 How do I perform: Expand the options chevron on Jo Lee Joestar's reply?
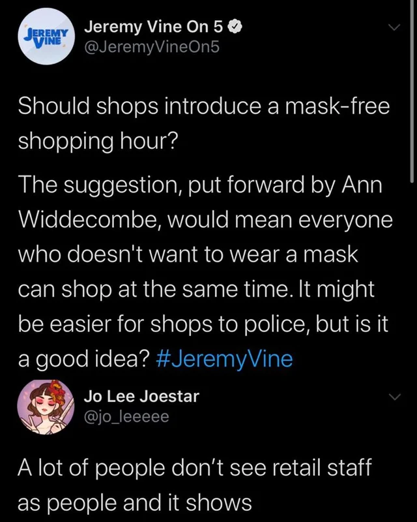(x=394, y=397)
